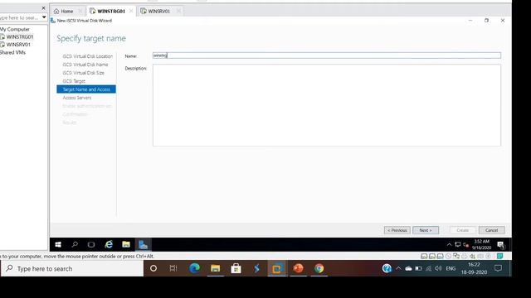Open Google Chrome from host taskbar
Viewport: 531px width, 298px height.
tap(319, 268)
